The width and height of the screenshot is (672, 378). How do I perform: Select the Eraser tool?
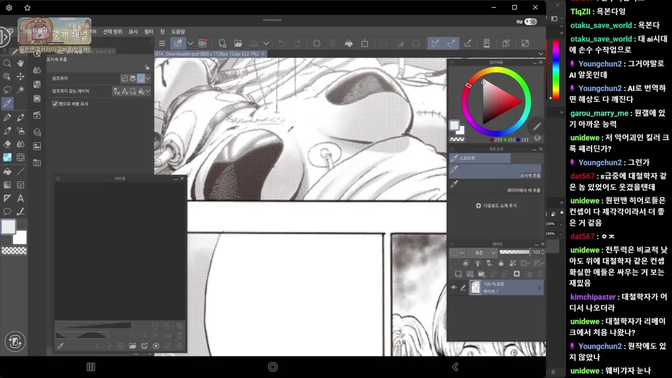(7, 144)
